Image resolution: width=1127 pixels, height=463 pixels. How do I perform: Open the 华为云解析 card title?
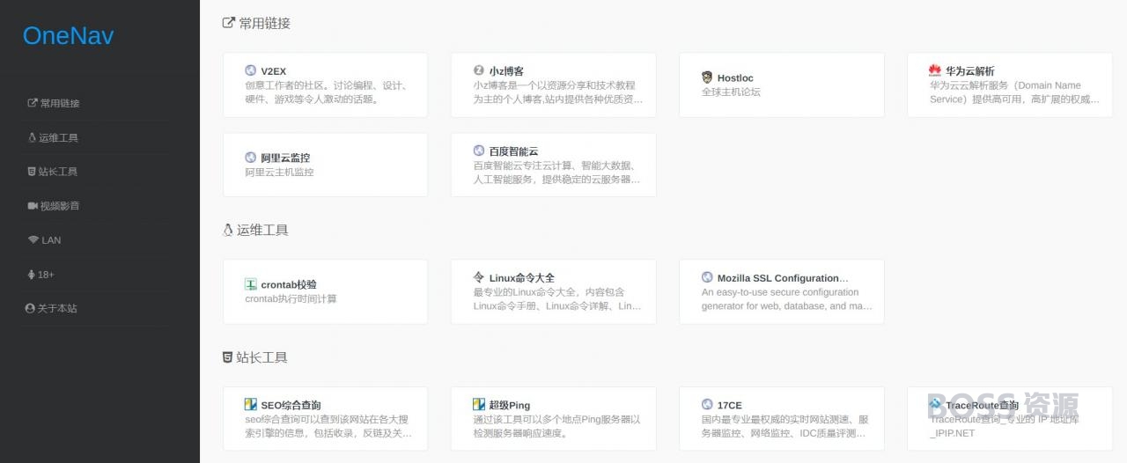[970, 71]
